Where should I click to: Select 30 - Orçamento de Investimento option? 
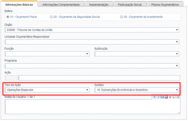pos(122,17)
